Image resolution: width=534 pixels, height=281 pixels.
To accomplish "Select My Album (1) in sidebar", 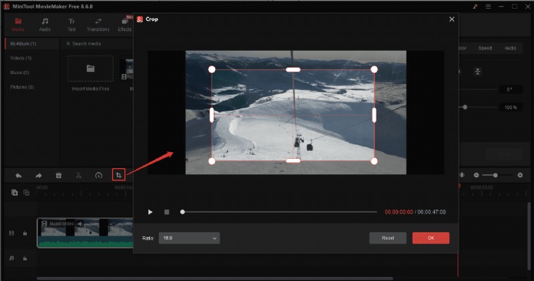I will click(32, 43).
